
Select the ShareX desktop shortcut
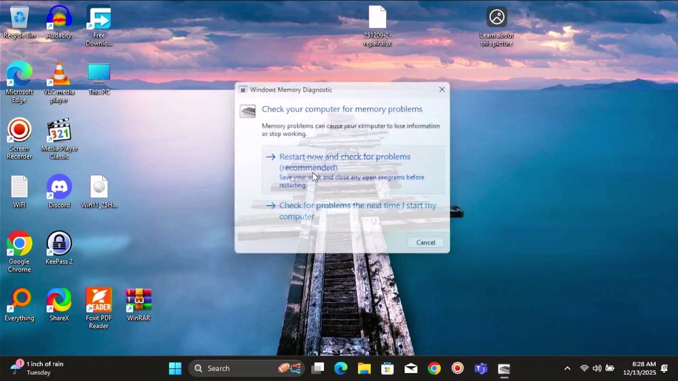coord(59,305)
